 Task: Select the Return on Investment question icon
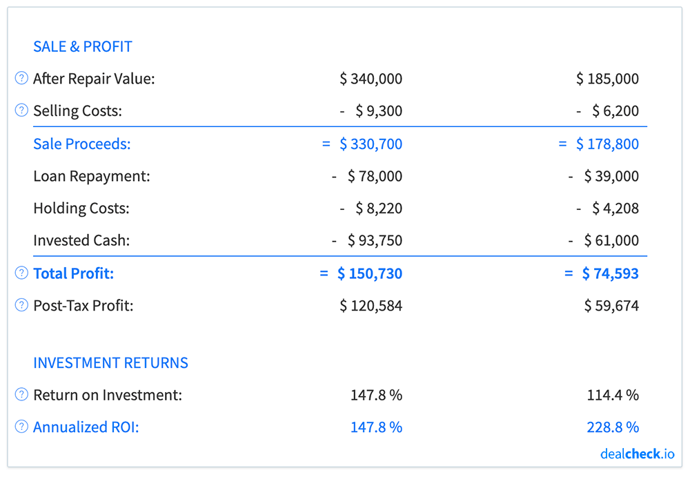pos(21,395)
